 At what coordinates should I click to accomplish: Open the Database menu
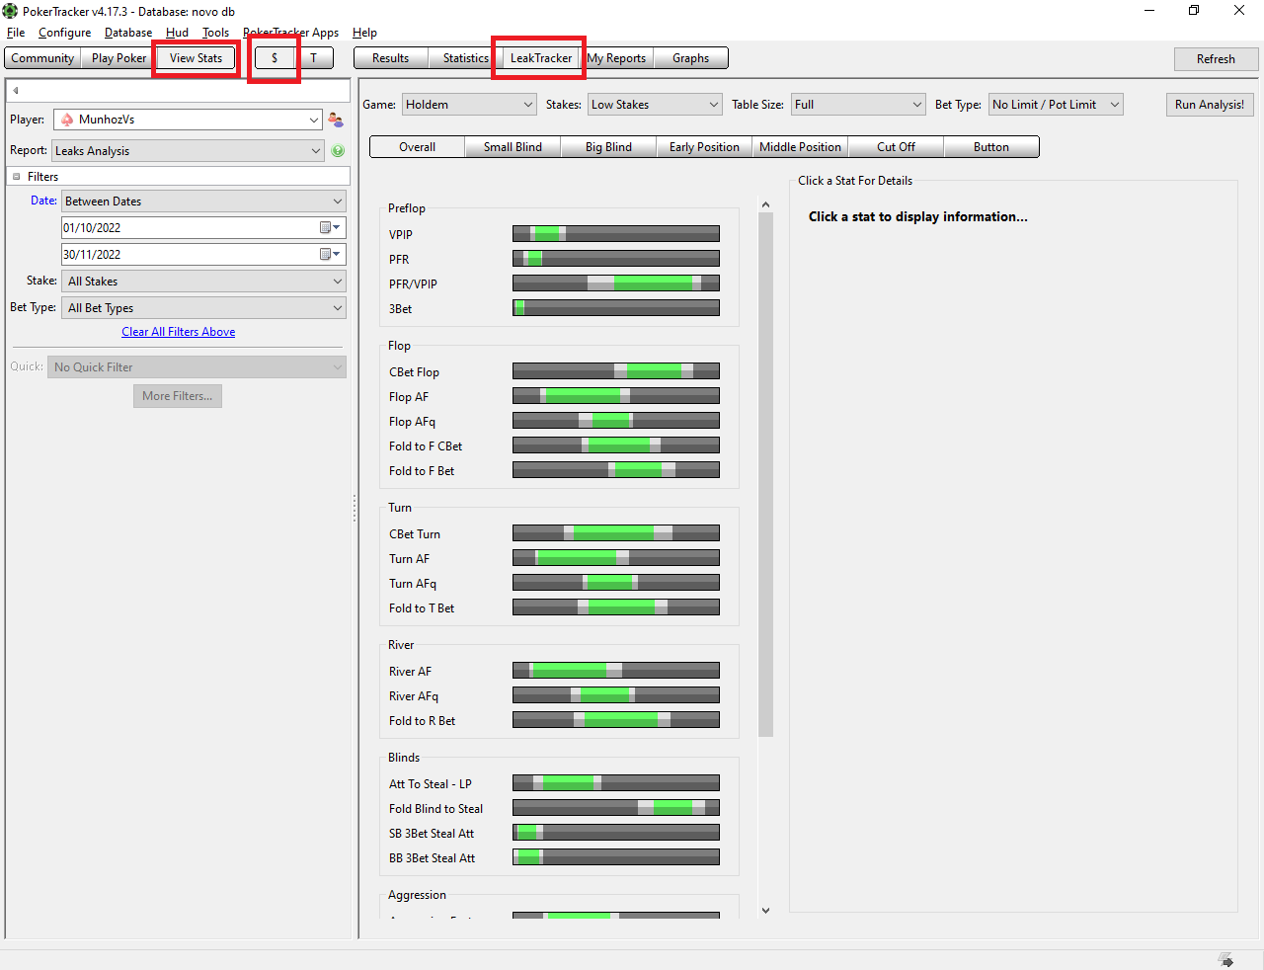pos(128,33)
